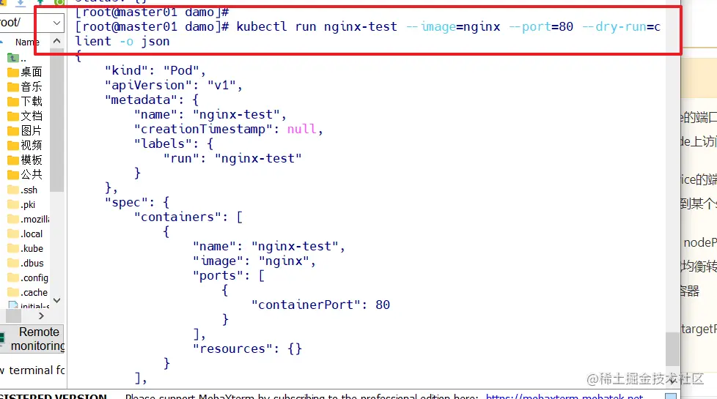This screenshot has width=717, height=399.
Task: Click the .config folder entry
Action: click(x=28, y=277)
